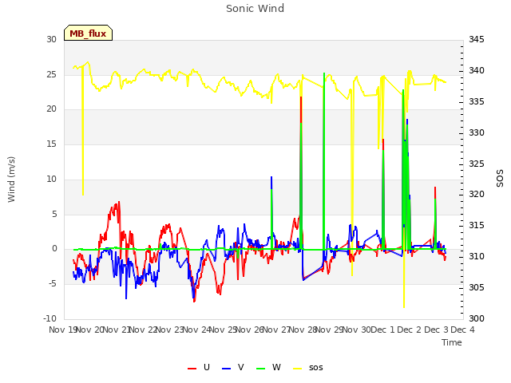Click the 340 tick on sos axis
Image resolution: width=511 pixels, height=383 pixels.
(x=477, y=70)
